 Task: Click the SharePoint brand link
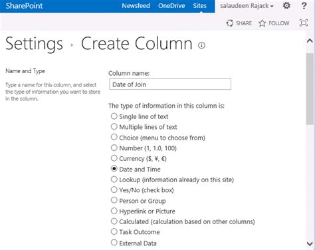coord(24,6)
